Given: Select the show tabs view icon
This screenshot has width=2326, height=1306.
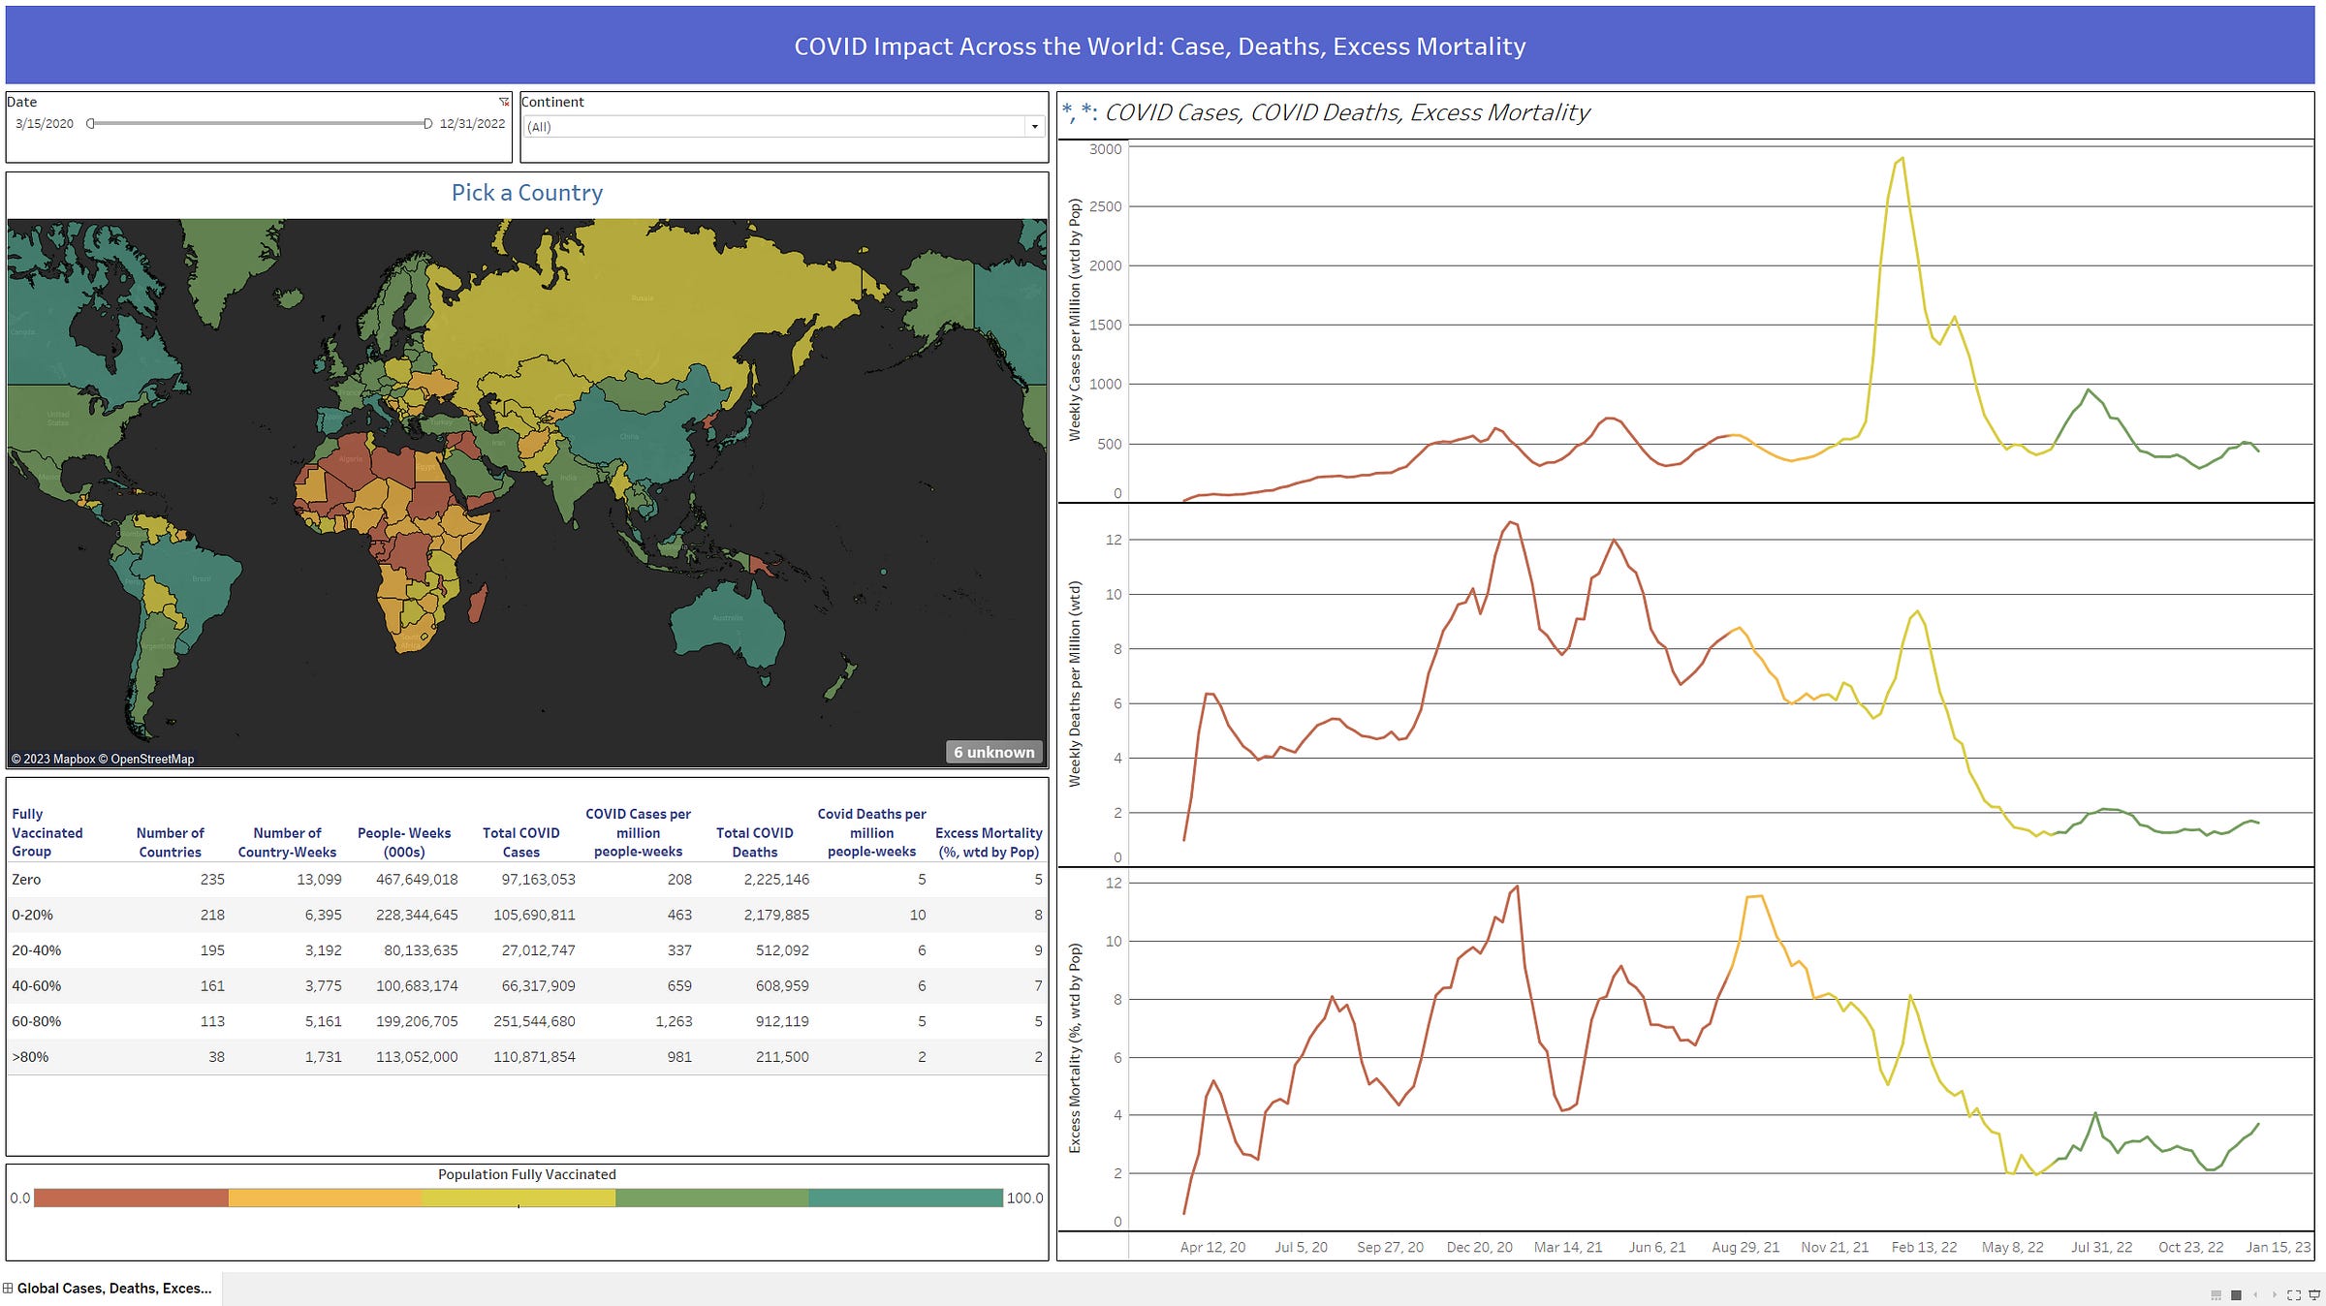Looking at the screenshot, I should pyautogui.click(x=2236, y=1295).
